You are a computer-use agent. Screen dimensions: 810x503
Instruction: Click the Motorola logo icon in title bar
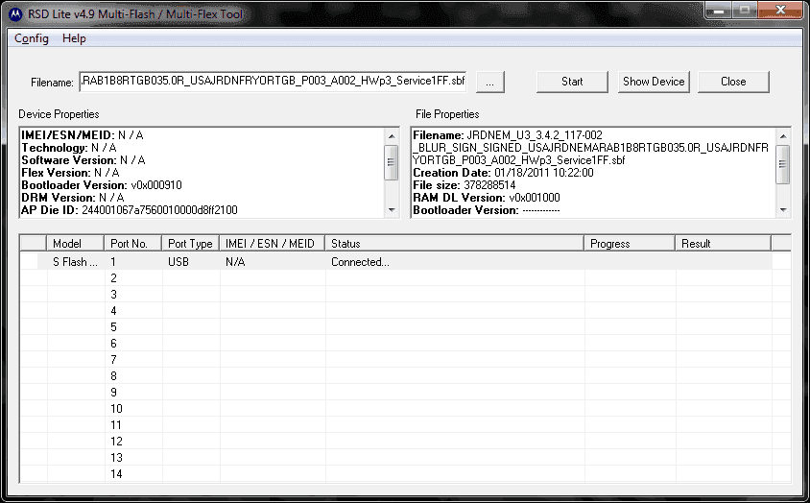coord(16,14)
